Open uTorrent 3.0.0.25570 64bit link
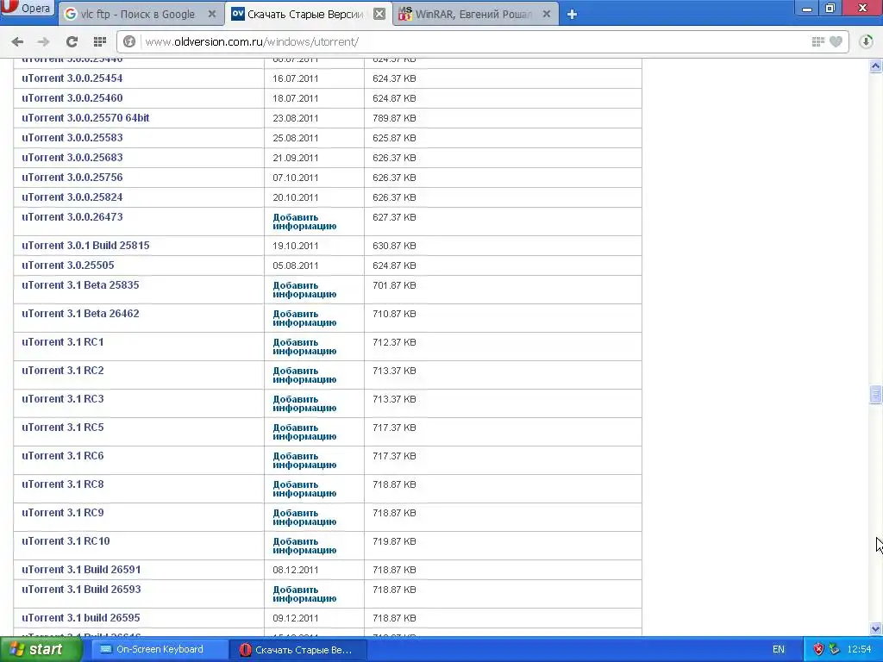This screenshot has width=883, height=662. [x=85, y=117]
